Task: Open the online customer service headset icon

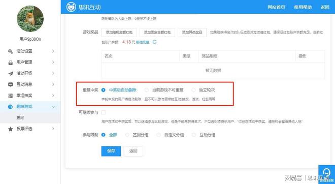Action: [326, 172]
